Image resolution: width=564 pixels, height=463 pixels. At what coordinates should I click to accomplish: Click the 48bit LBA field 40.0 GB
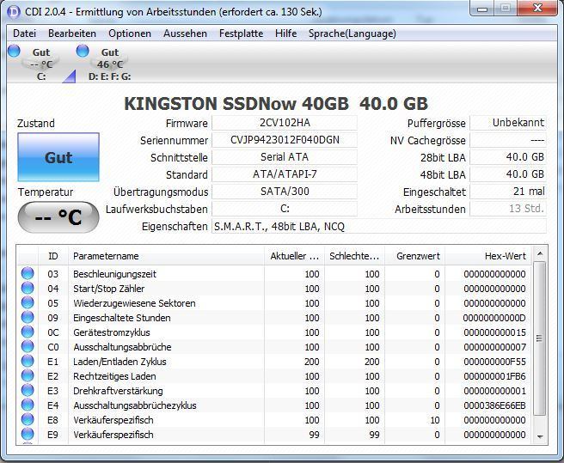click(x=508, y=174)
